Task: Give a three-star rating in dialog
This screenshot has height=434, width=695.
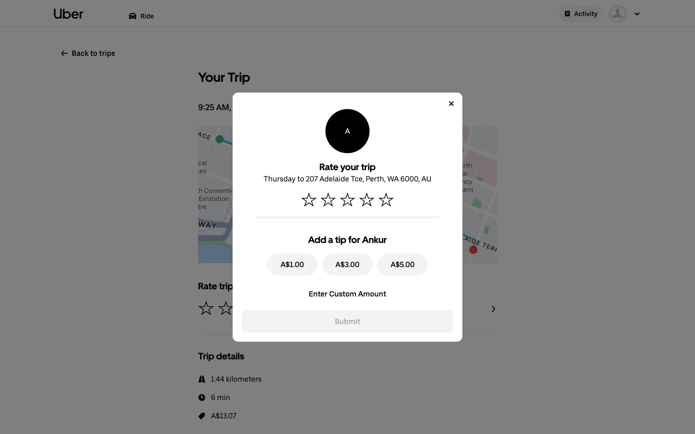Action: pyautogui.click(x=347, y=200)
